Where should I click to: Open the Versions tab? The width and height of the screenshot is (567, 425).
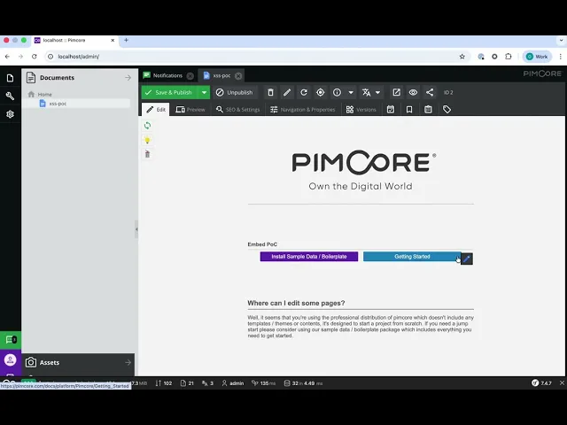(361, 110)
